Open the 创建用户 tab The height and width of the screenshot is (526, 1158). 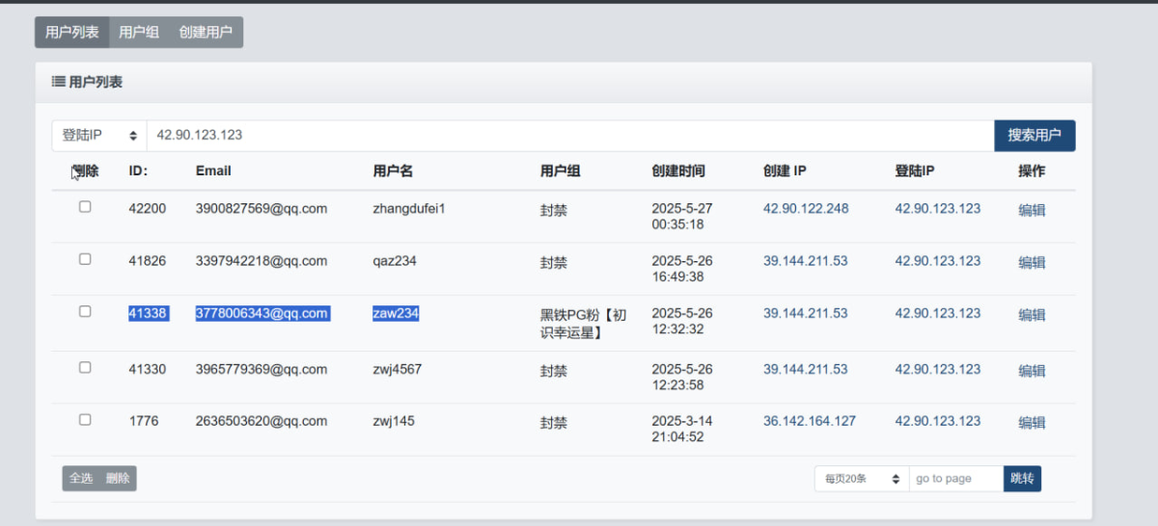(x=206, y=32)
